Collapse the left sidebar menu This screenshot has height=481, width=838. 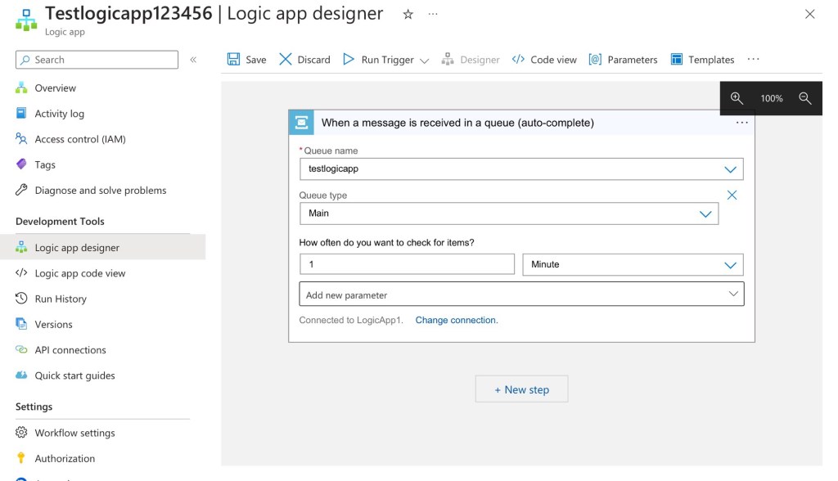coord(193,60)
